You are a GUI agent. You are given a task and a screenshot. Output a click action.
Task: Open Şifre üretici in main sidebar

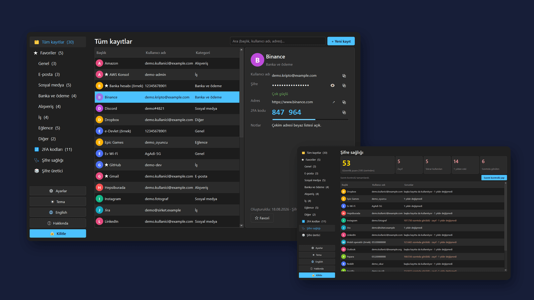(x=58, y=171)
